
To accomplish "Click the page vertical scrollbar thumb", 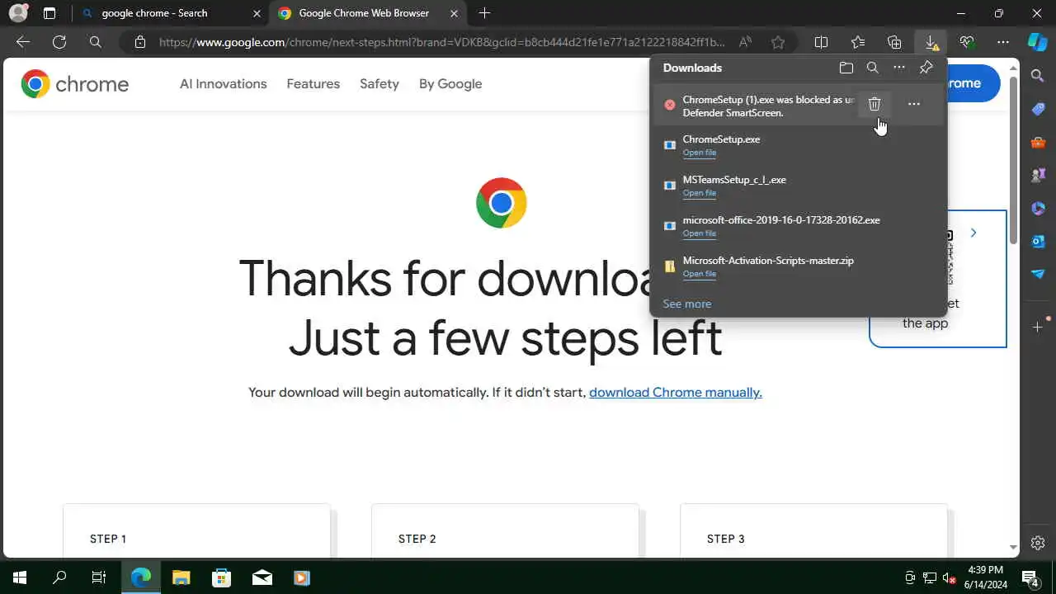I will (x=1013, y=161).
